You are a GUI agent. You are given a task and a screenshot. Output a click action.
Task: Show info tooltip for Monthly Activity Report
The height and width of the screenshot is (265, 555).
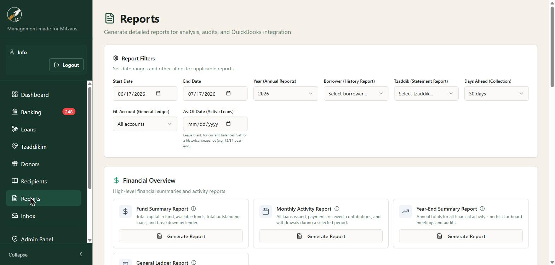[x=337, y=209]
